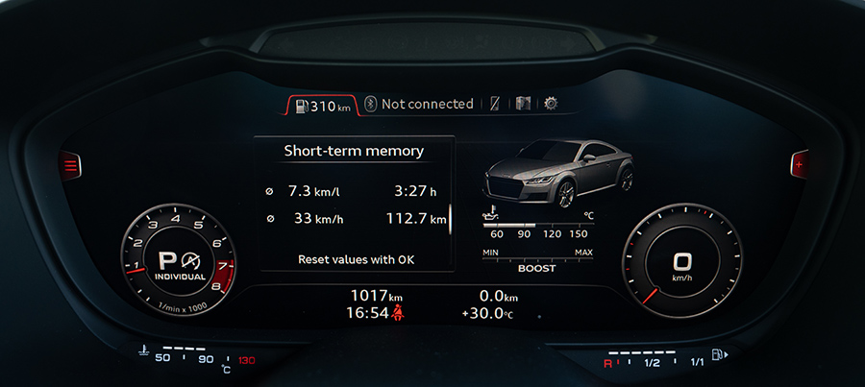
Task: Open the navigation map icon
Action: tap(522, 104)
